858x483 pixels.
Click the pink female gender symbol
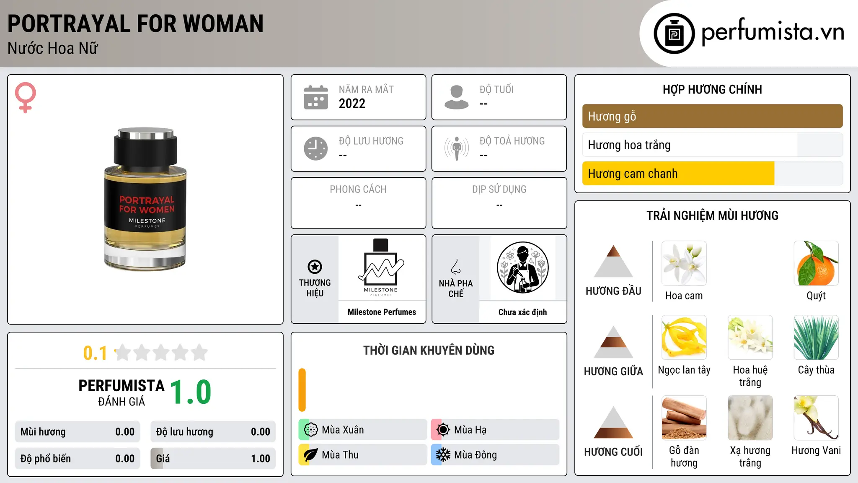point(26,98)
